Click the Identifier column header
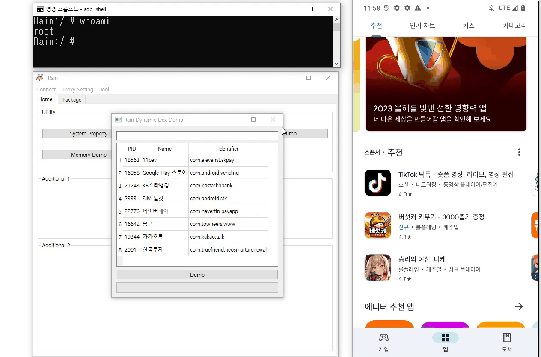The height and width of the screenshot is (357, 541). [x=228, y=149]
